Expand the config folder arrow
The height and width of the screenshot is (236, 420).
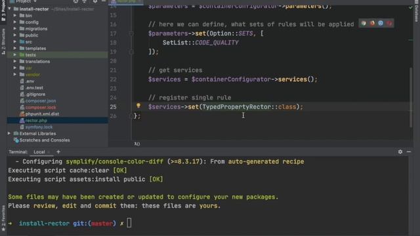[15, 22]
